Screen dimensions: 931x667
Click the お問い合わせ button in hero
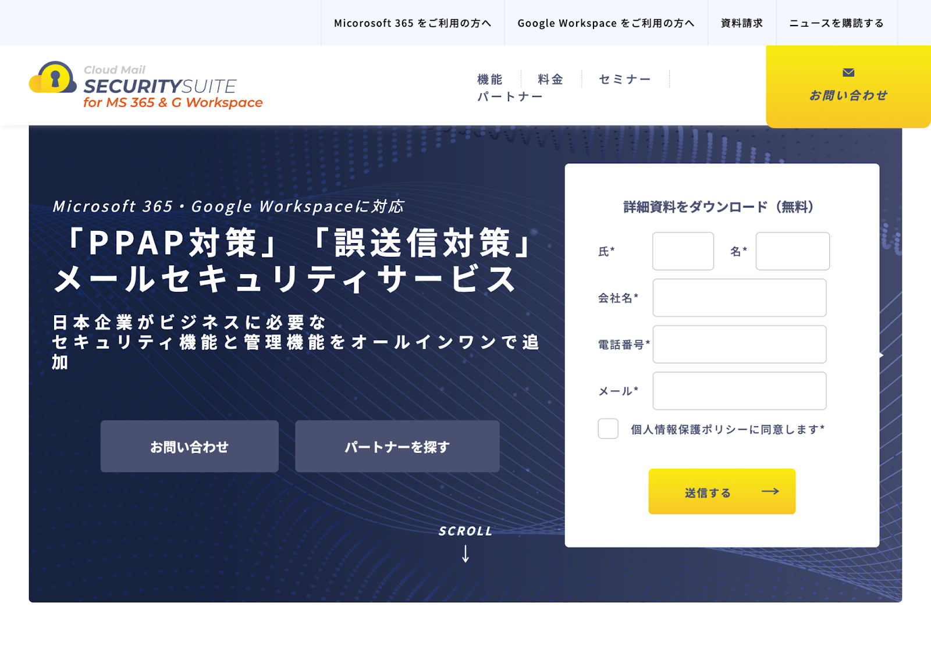coord(190,447)
